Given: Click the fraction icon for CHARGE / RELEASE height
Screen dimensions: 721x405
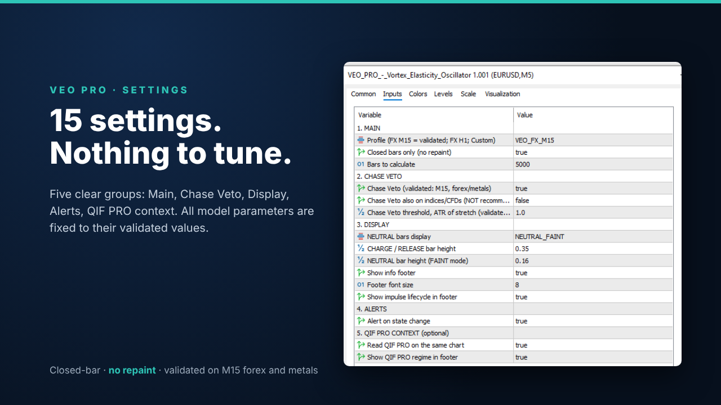Looking at the screenshot, I should coord(361,249).
